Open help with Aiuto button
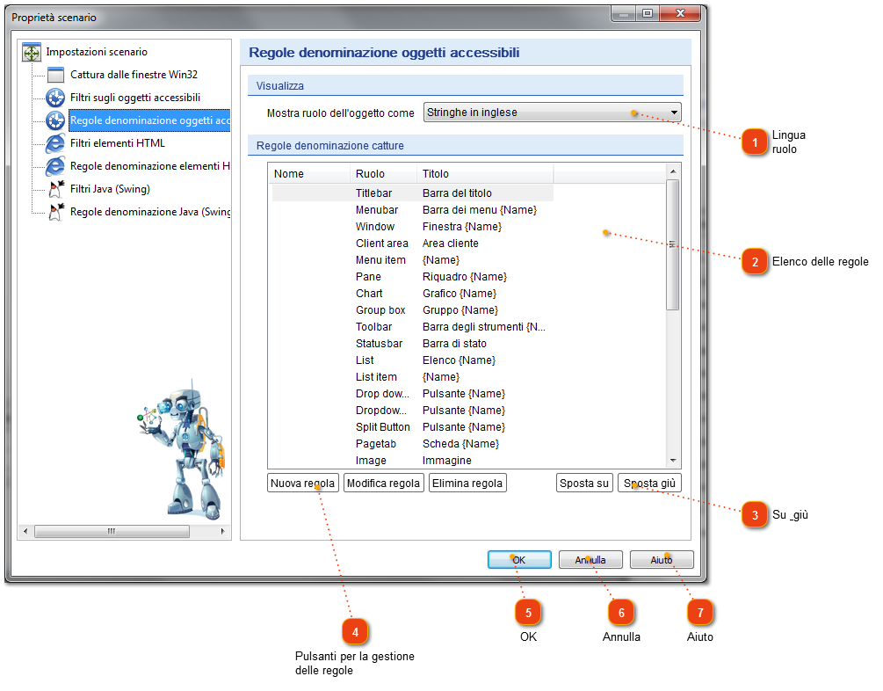Viewport: 883px width, 691px height. pyautogui.click(x=662, y=560)
